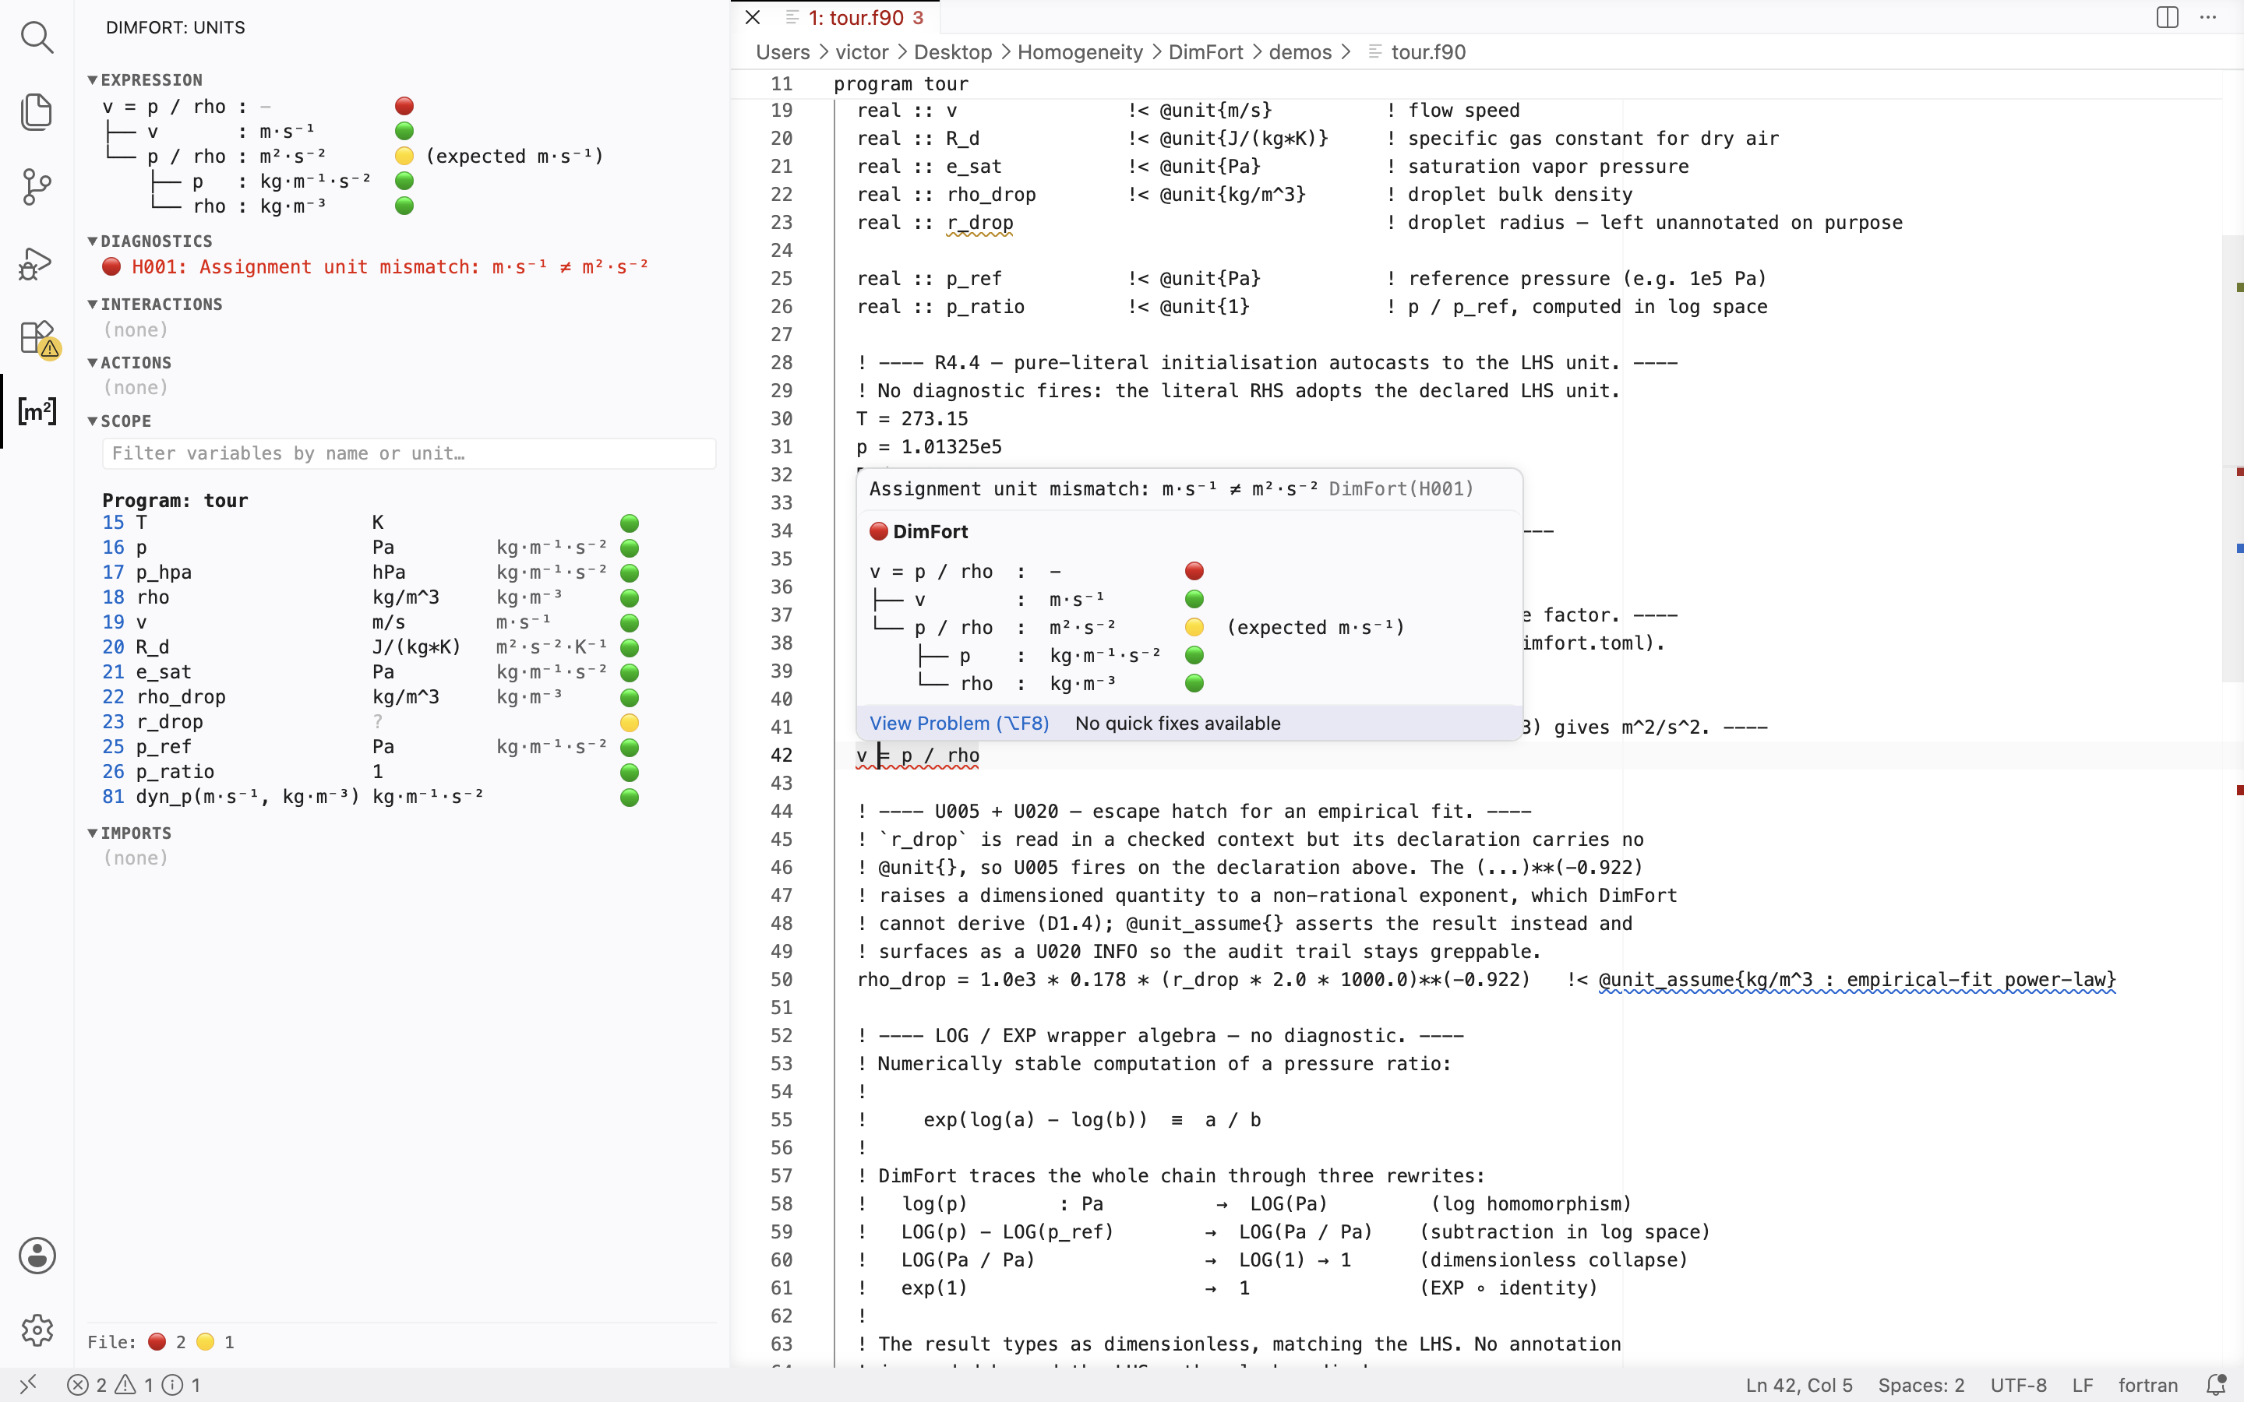Click line number 42 in gutter
Screen dimensions: 2244x1402
point(782,756)
